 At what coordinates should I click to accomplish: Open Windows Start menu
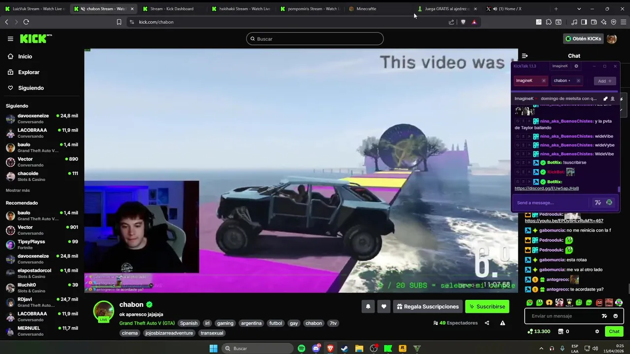213,348
